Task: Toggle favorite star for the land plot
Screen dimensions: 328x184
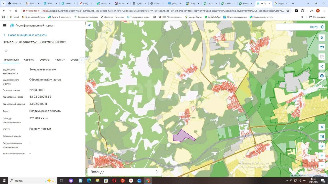Action: click(6, 51)
